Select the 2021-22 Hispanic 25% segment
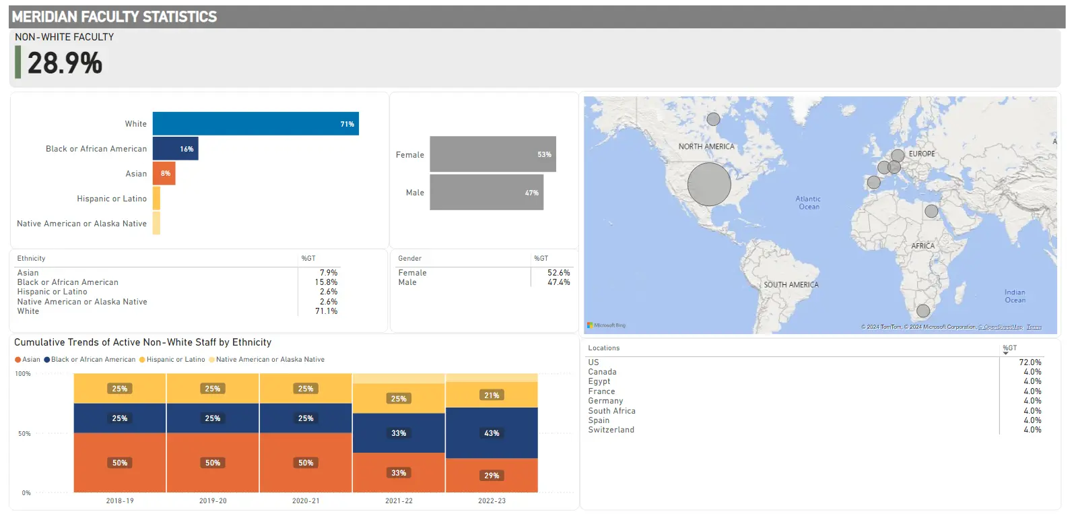The height and width of the screenshot is (514, 1072). 399,398
